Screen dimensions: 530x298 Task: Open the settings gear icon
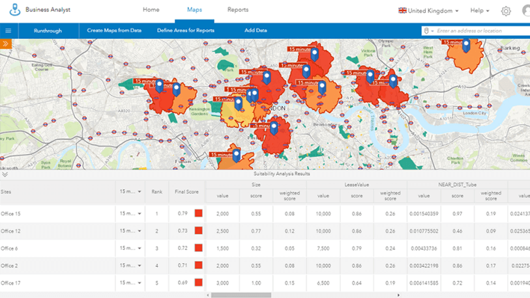point(506,11)
